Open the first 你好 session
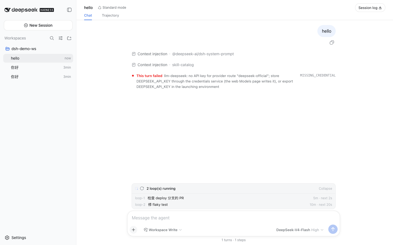The width and height of the screenshot is (393, 245). 38,68
